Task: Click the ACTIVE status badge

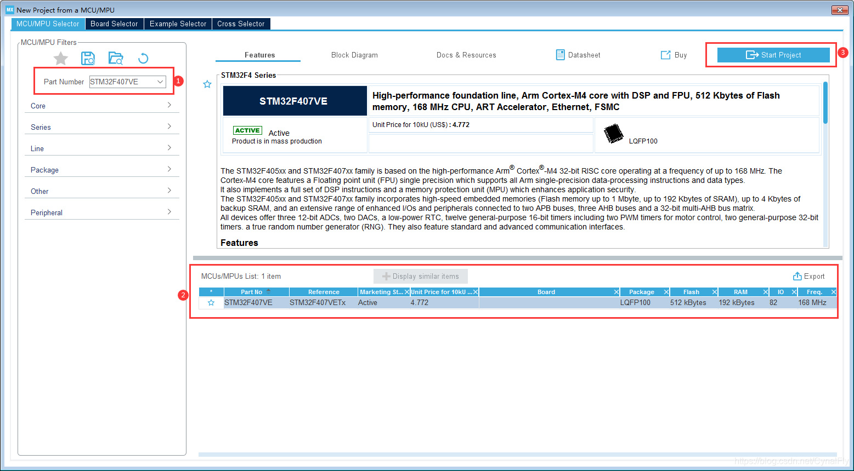Action: (247, 130)
